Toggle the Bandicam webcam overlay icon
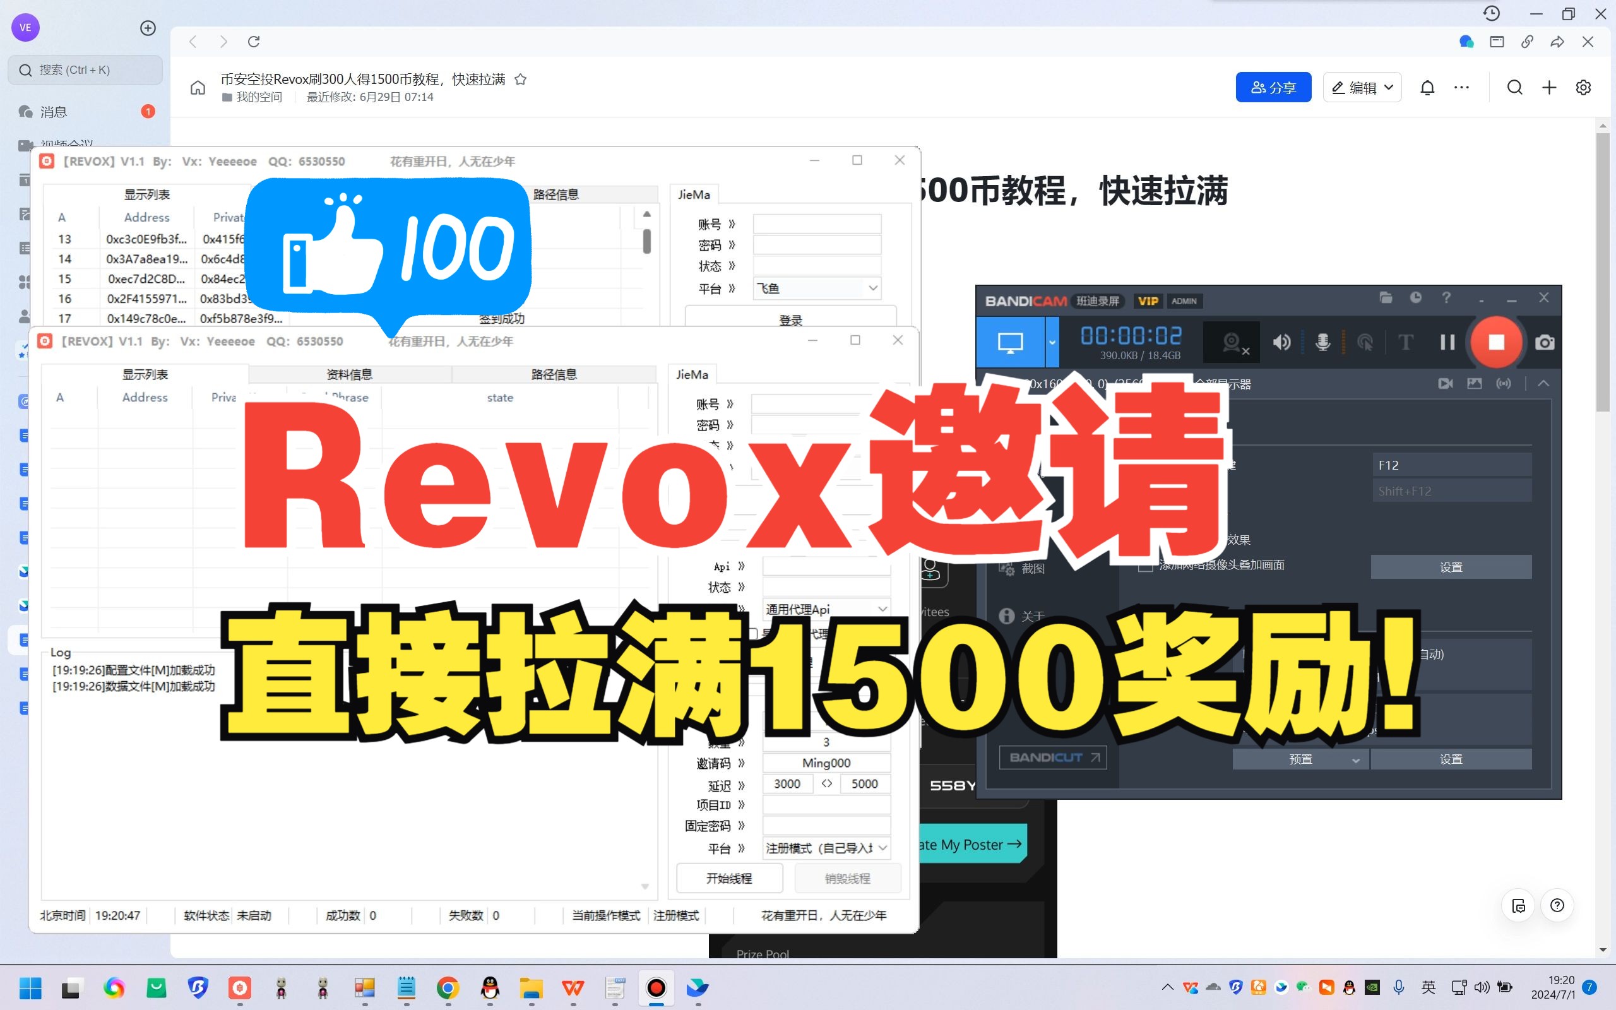1616x1010 pixels. 1232,343
